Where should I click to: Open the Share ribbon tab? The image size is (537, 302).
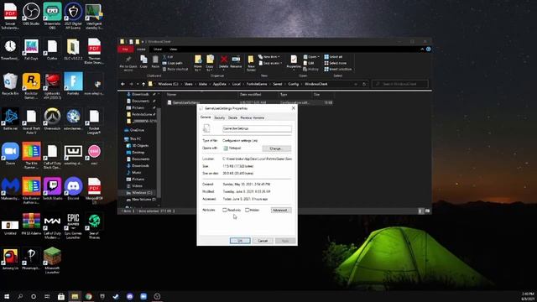click(158, 49)
